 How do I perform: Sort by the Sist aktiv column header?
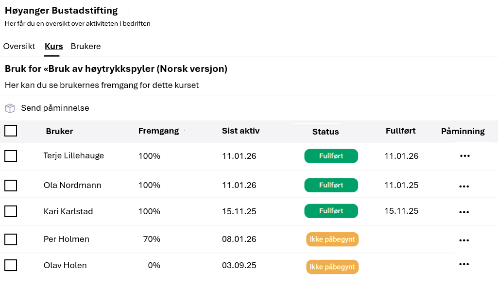coord(240,131)
